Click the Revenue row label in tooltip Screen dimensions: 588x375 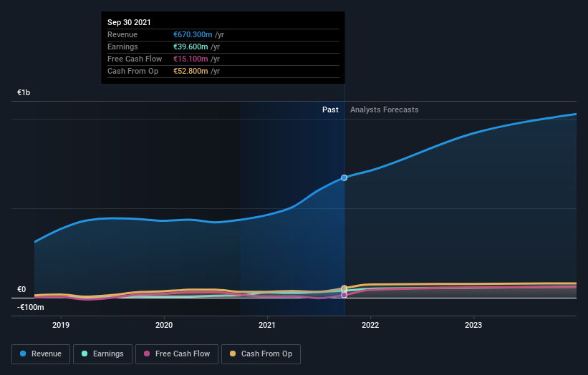coord(122,34)
